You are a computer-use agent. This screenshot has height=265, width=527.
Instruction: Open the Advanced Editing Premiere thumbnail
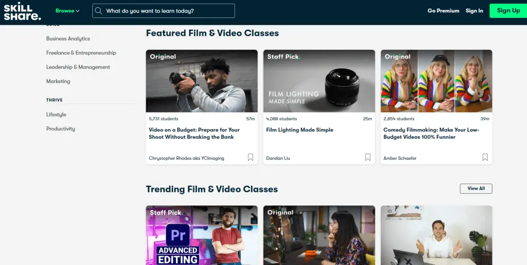click(202, 235)
